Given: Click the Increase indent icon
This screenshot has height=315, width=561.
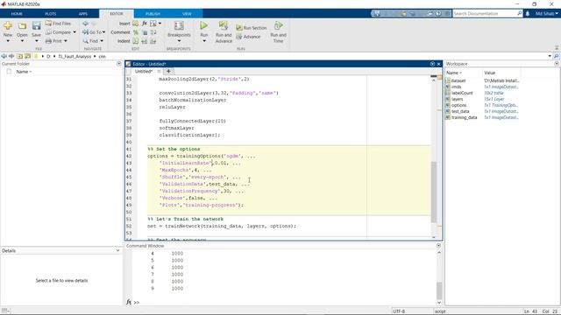Looking at the screenshot, I should point(144,41).
